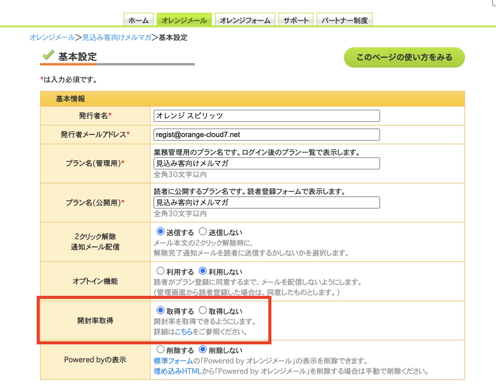Click the 基本設定 breadcrumb text

tap(173, 37)
